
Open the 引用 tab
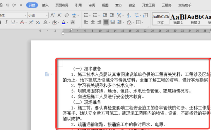[x=79, y=5]
